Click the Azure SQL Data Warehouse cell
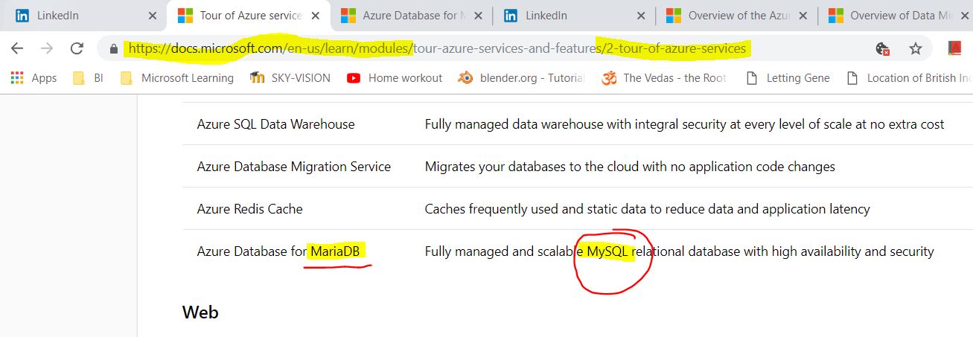Screen dimensions: 973x337 click(275, 124)
